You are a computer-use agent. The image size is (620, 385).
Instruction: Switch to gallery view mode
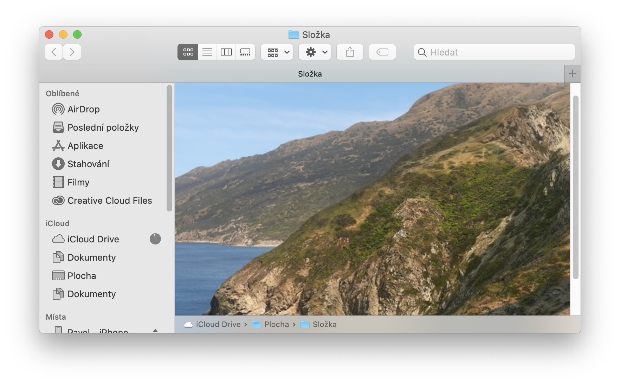[245, 52]
